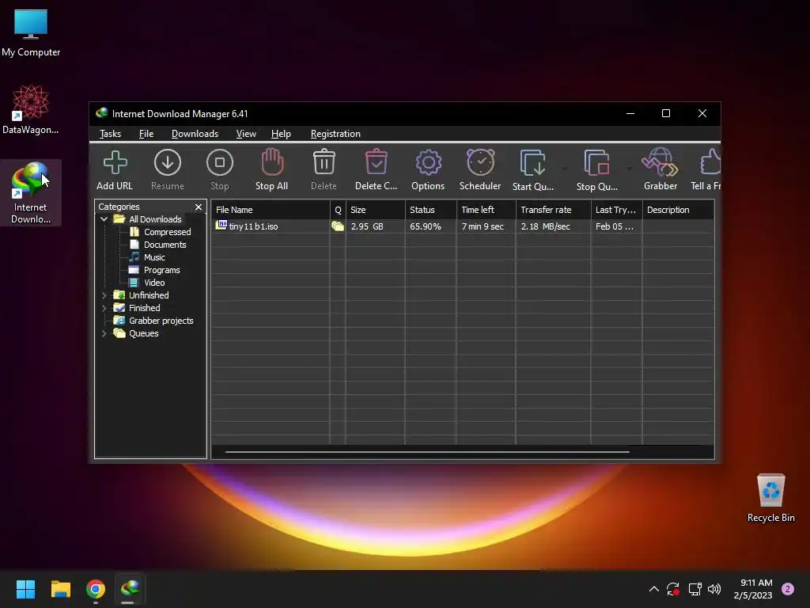810x608 pixels.
Task: Open the Start Queue dropdown arrow
Action: pyautogui.click(x=564, y=169)
